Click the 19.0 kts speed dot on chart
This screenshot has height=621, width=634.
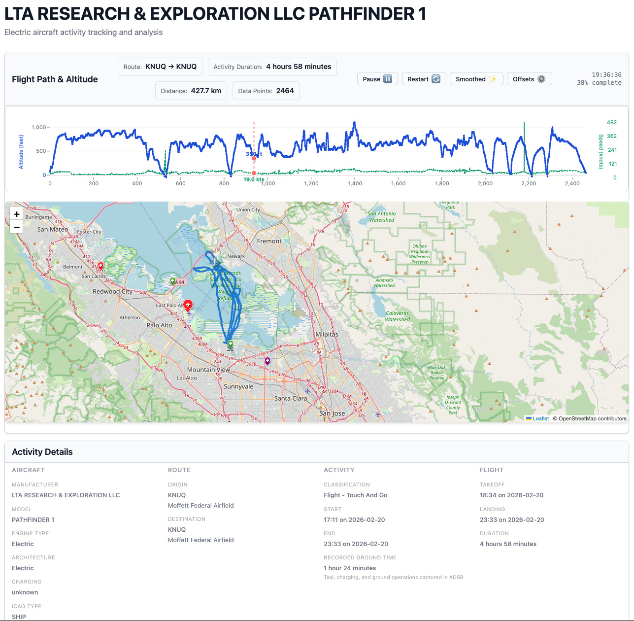pos(254,173)
